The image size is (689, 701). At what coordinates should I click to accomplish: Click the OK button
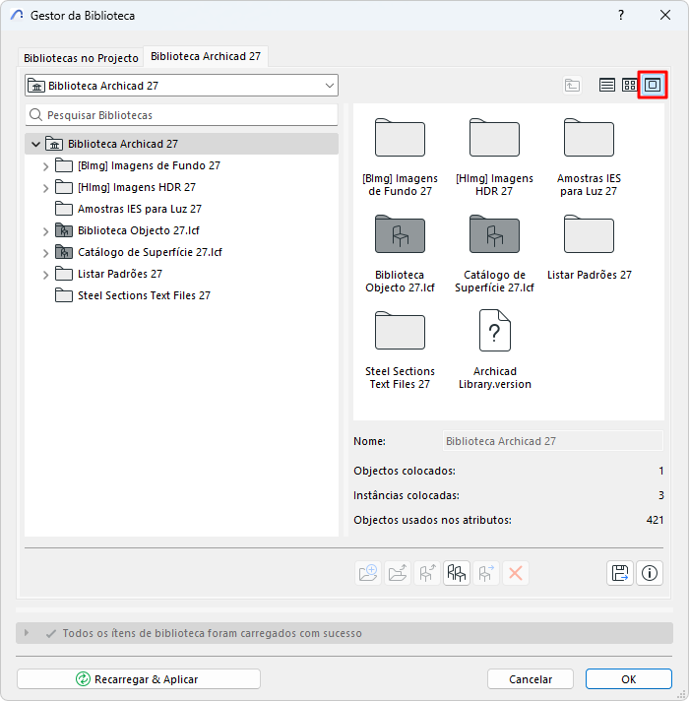click(629, 679)
